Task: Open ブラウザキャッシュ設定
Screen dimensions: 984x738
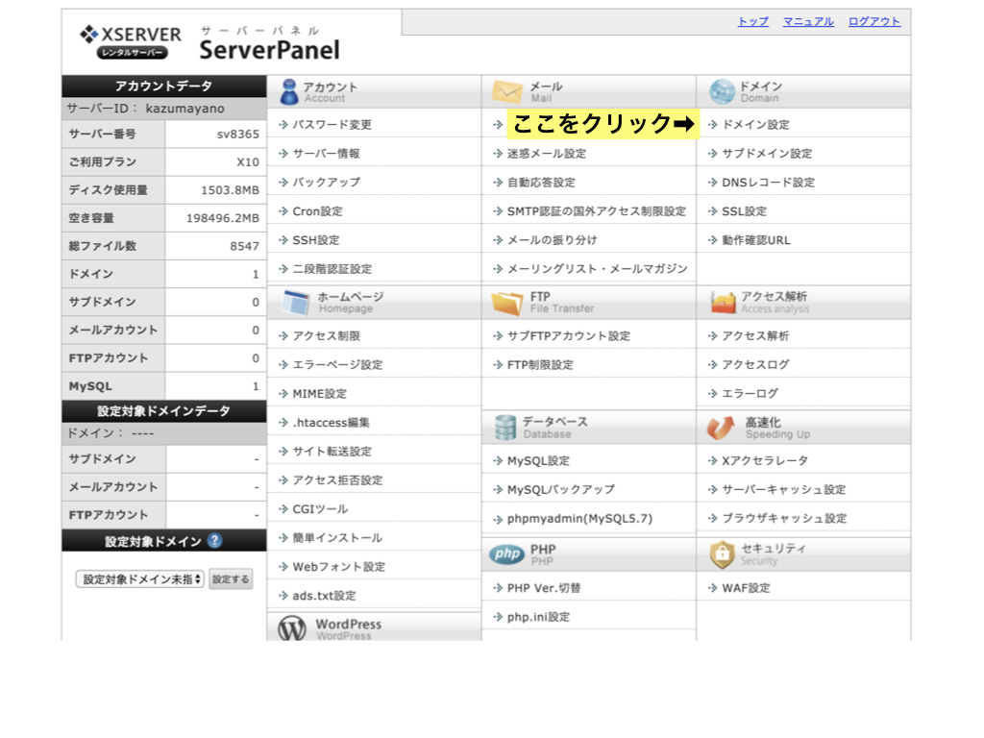Action: coord(784,519)
